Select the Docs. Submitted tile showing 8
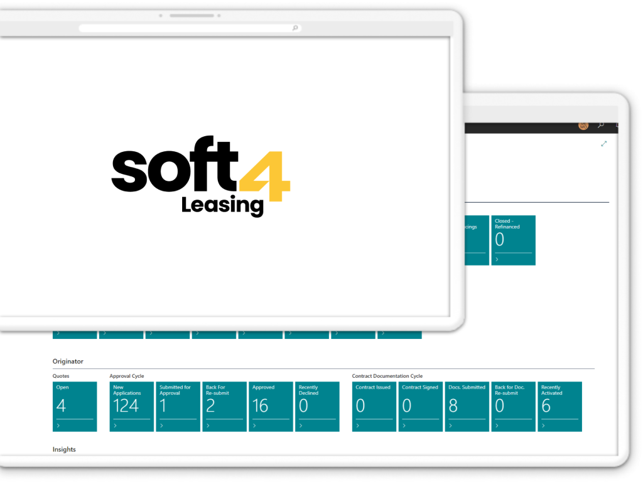The height and width of the screenshot is (482, 643). tap(467, 406)
